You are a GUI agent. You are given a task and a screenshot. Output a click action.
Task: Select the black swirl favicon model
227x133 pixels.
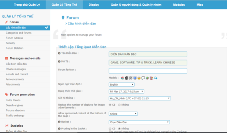coord(127,78)
